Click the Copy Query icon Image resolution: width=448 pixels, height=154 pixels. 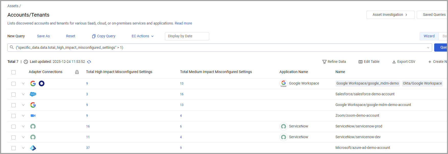pos(94,36)
